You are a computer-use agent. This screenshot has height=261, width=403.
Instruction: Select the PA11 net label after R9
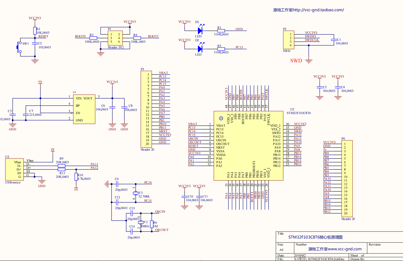click(94, 164)
